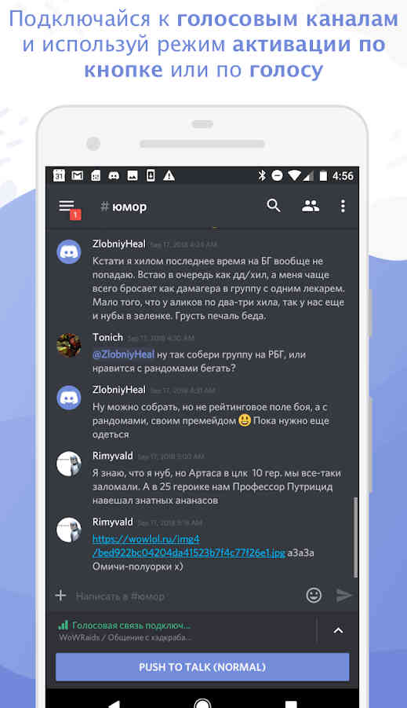Open the emoji picker smiley icon

314,595
